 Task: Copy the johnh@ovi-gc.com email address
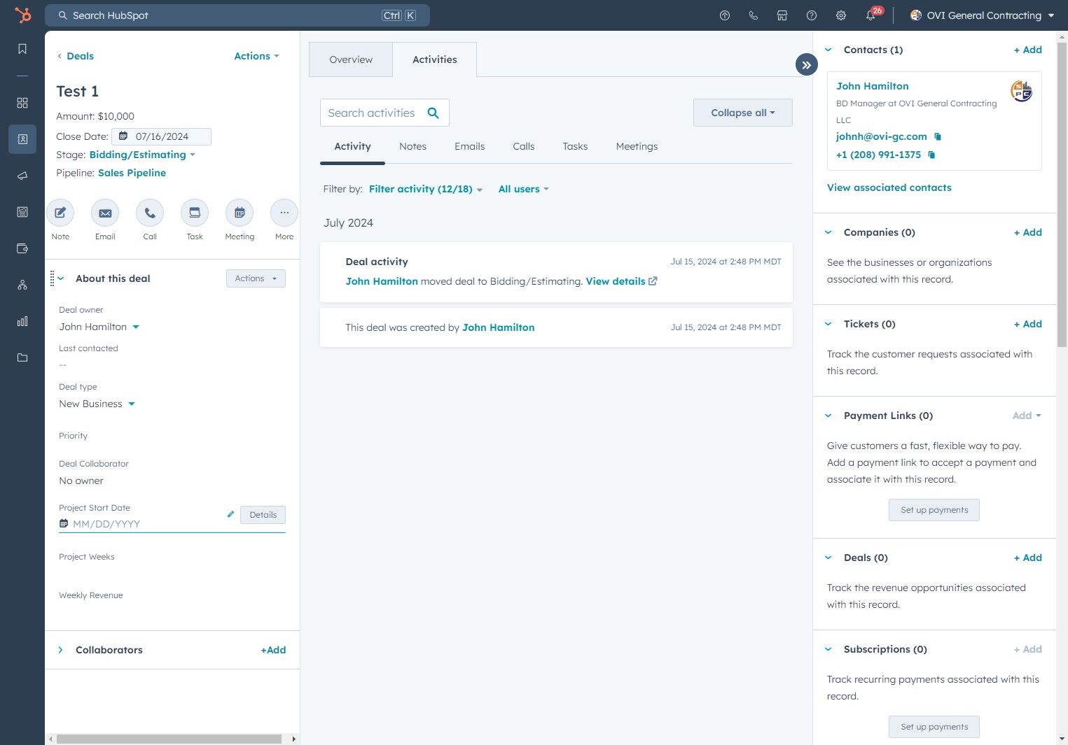938,136
